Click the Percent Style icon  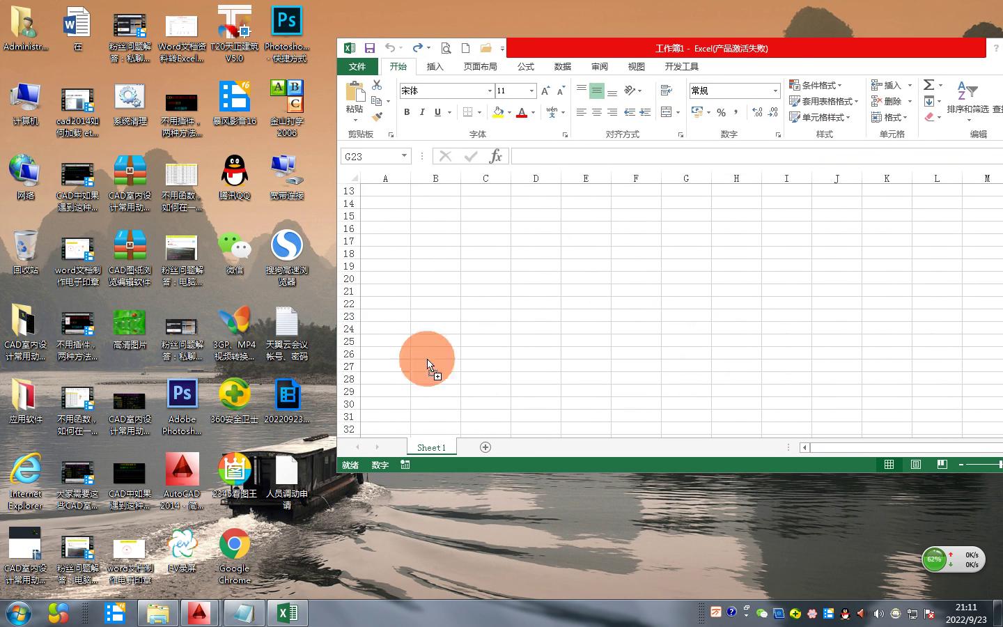point(721,112)
